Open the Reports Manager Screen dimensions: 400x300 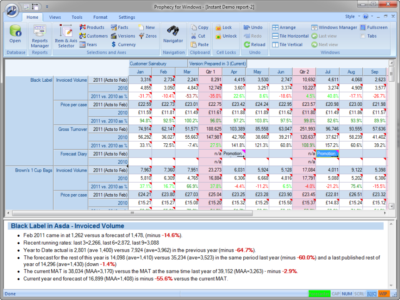(x=40, y=36)
